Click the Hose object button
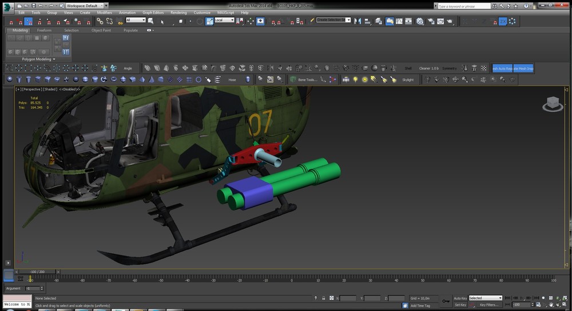This screenshot has width=572, height=311. [232, 80]
